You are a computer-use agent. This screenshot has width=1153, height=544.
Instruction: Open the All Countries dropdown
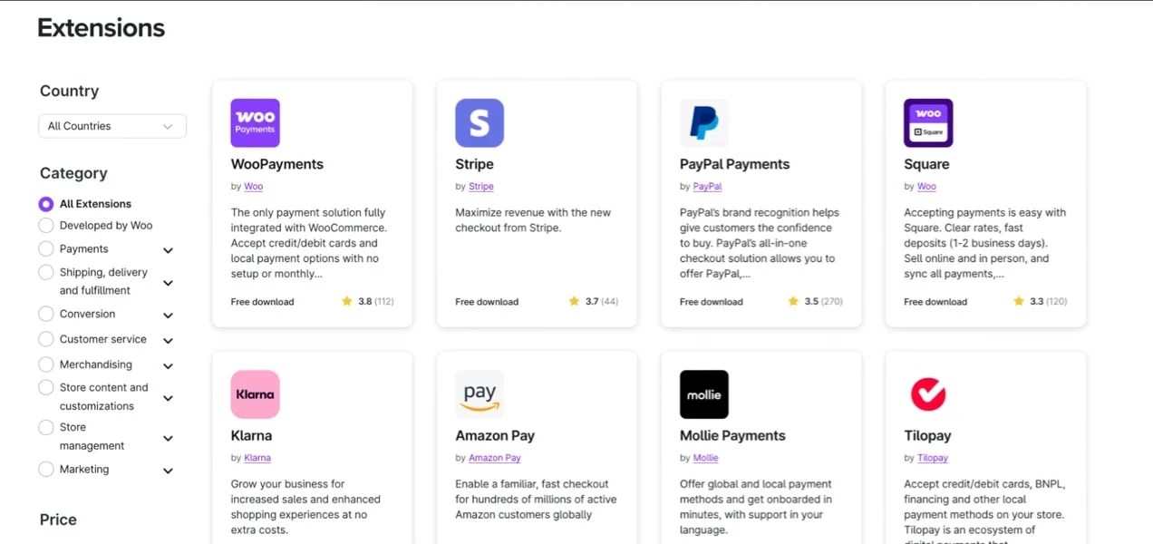point(112,126)
